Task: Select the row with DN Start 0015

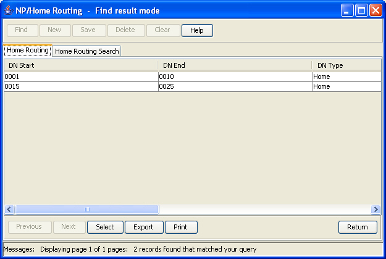Action: 193,86
